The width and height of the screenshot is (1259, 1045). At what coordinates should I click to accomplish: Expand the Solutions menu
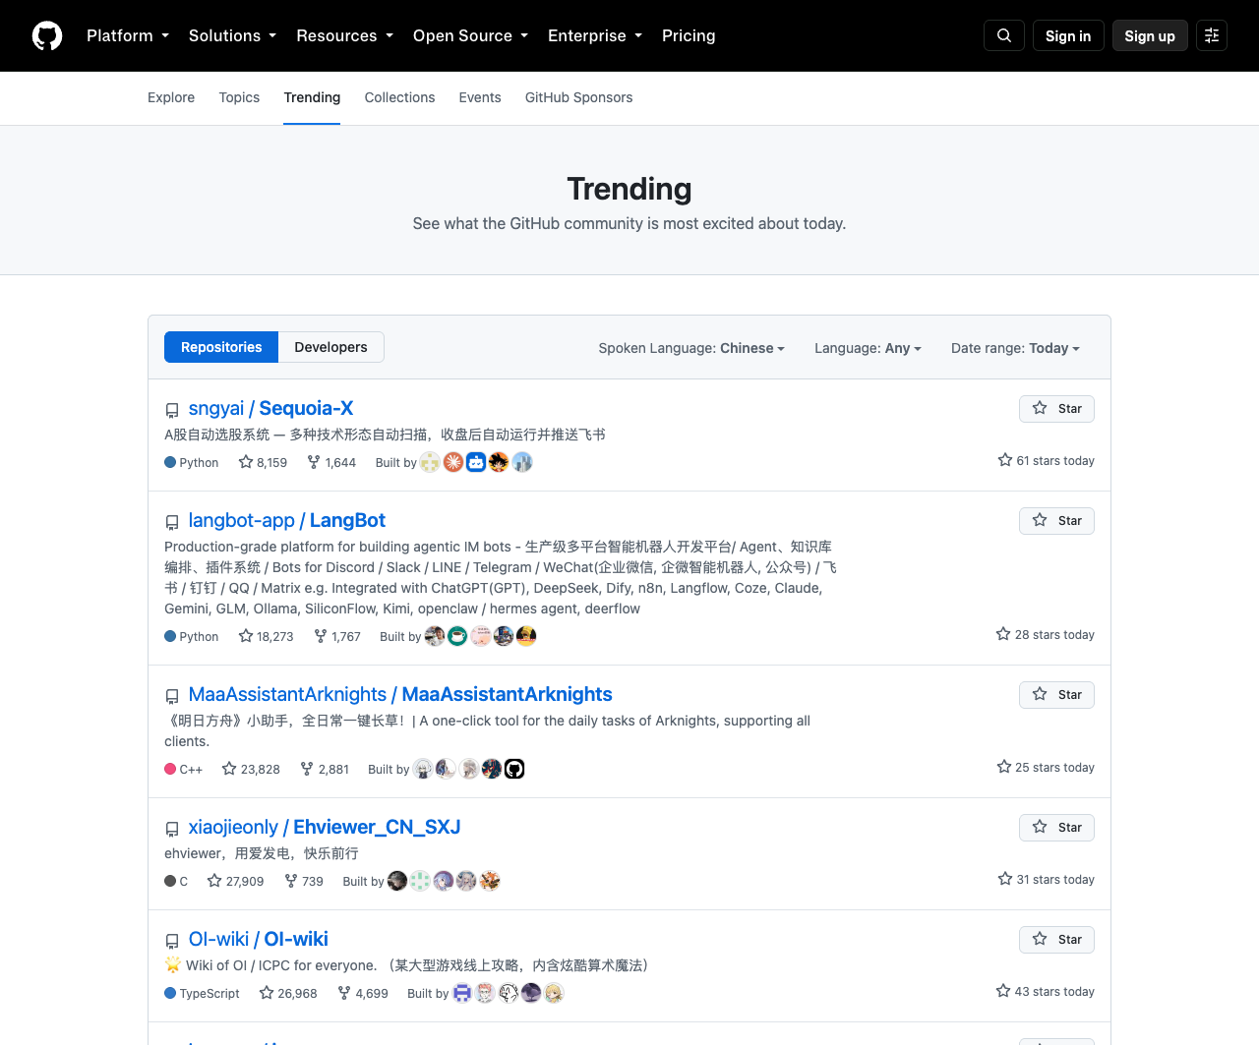232,35
